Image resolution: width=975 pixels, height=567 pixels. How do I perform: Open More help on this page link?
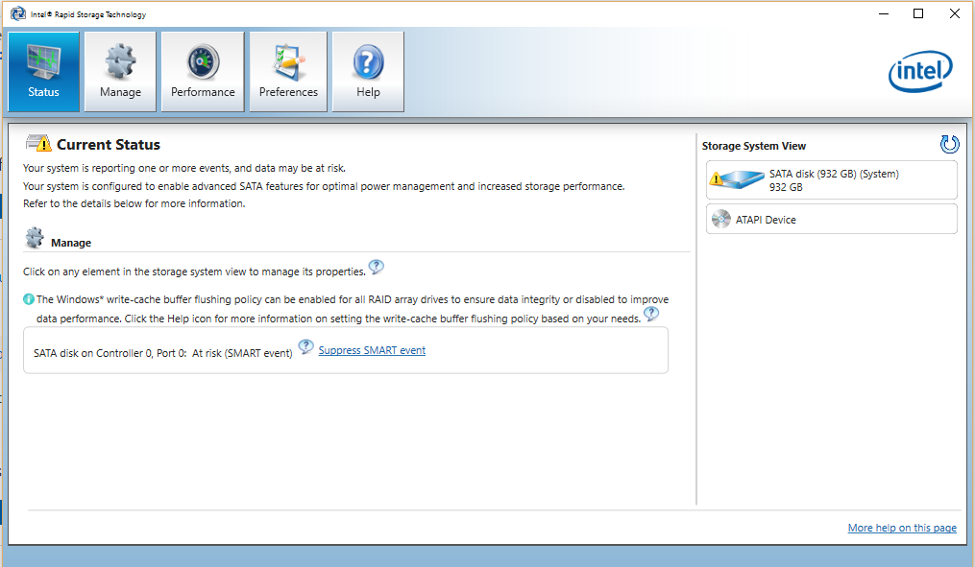click(x=902, y=528)
